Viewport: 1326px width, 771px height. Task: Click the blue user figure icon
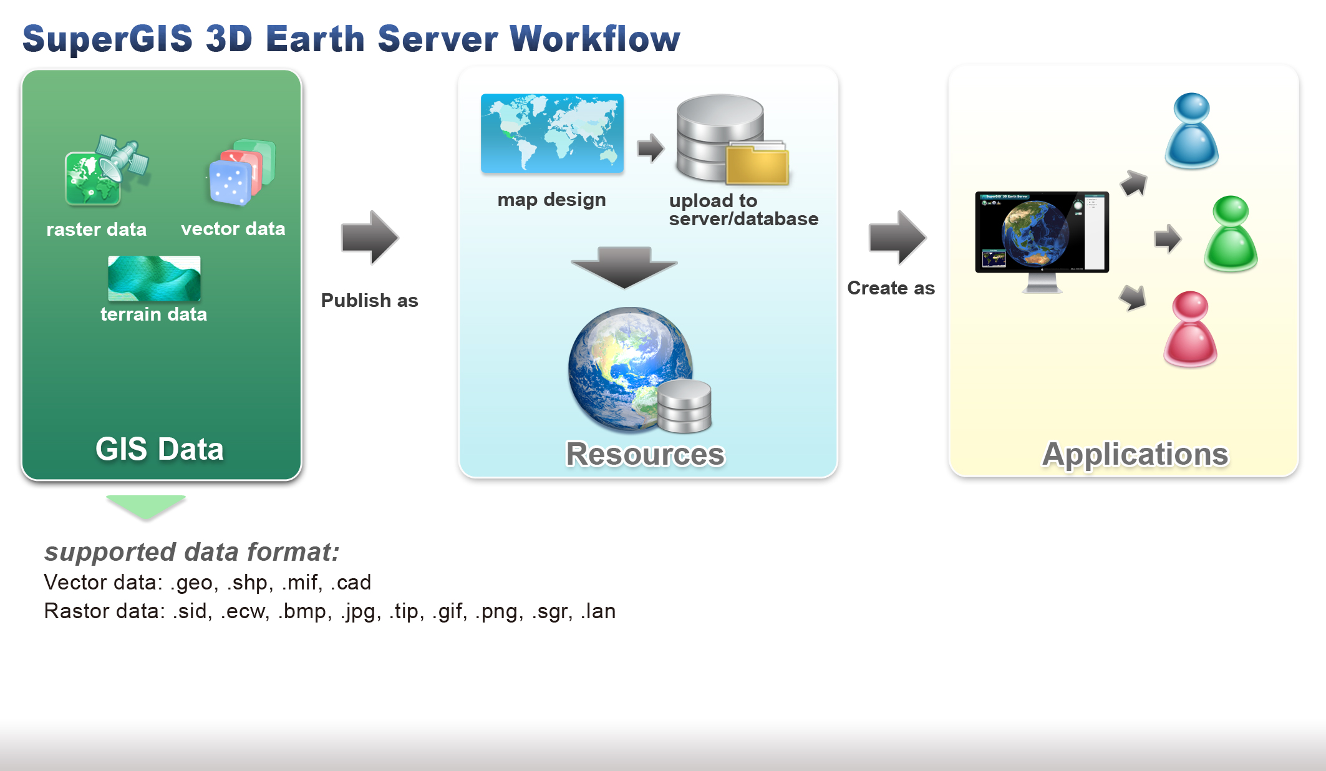[x=1191, y=130]
